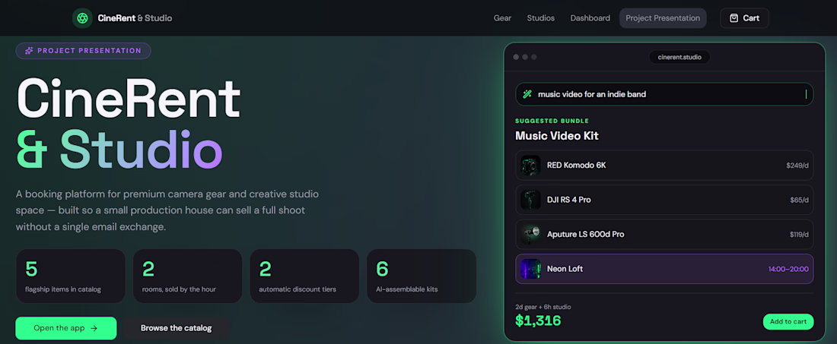Open the Dashboard nav item

(590, 18)
